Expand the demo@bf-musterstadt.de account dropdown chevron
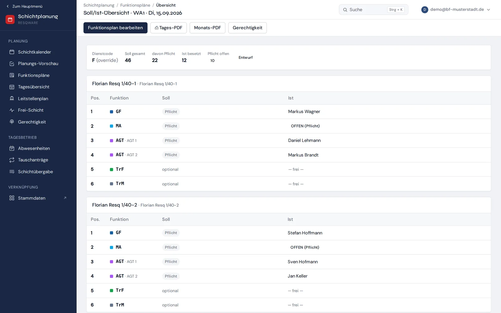Viewport: 501px width, 313px height. click(488, 10)
